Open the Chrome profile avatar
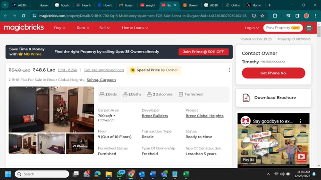 pos(306,16)
